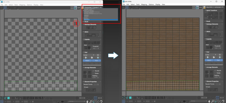
Task: Open Mapping menu in right window
Action: point(144,5)
